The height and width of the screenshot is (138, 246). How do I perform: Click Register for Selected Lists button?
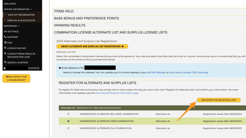tap(218, 100)
